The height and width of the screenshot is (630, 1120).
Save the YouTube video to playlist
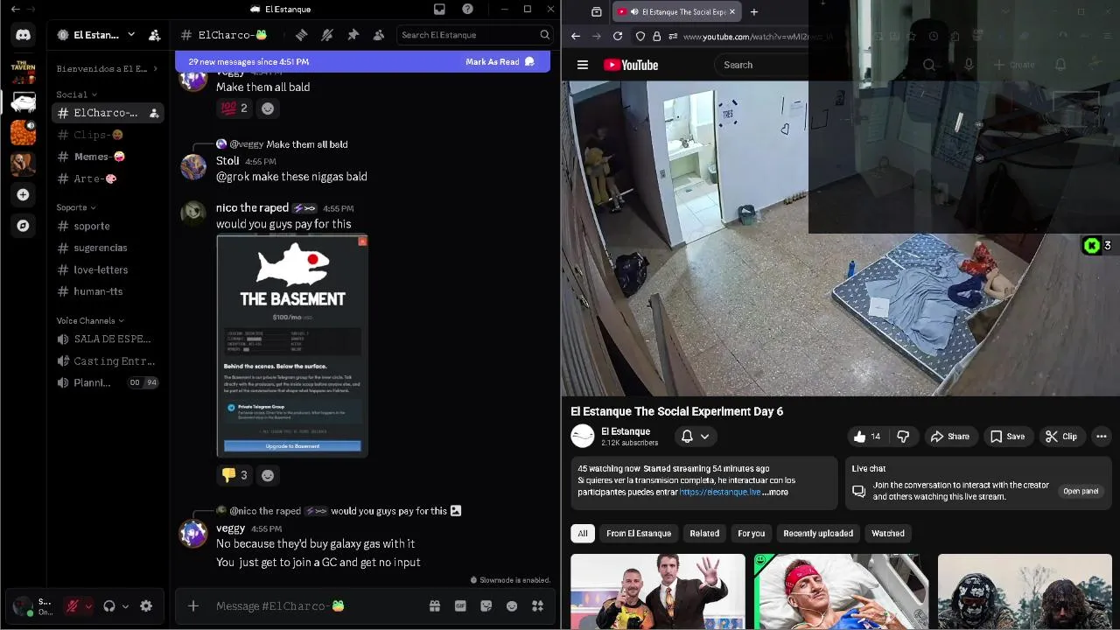tap(1007, 437)
